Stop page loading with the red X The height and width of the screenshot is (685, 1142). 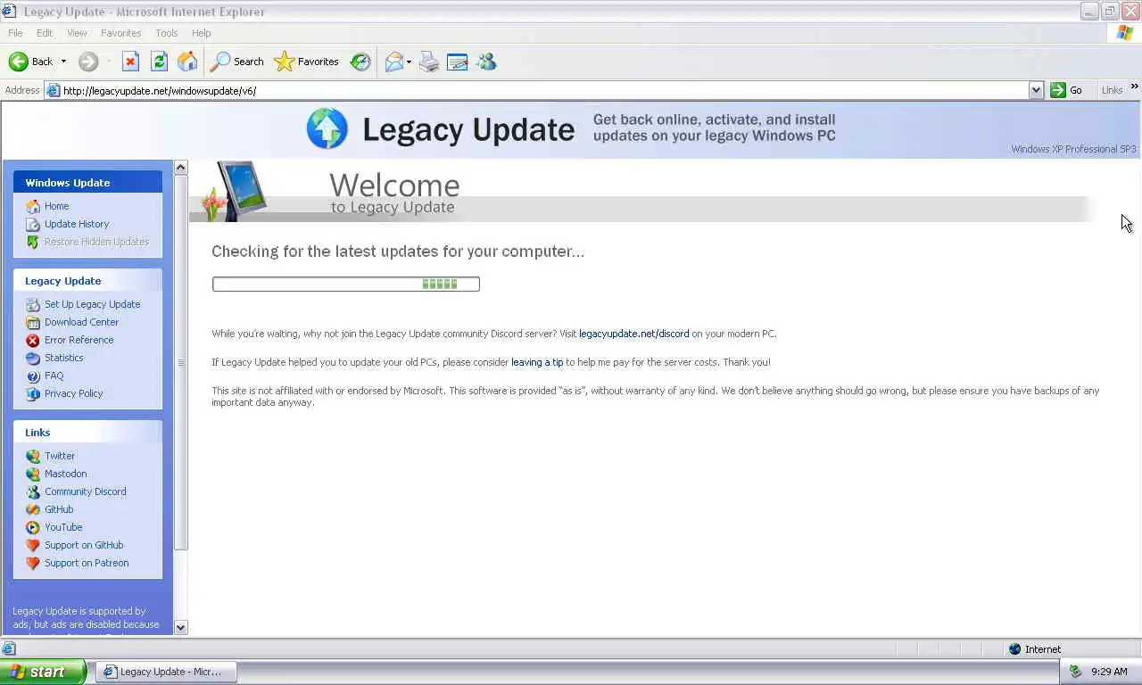(x=130, y=62)
